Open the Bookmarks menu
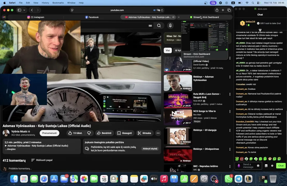The height and width of the screenshot is (186, 287). (58, 3)
